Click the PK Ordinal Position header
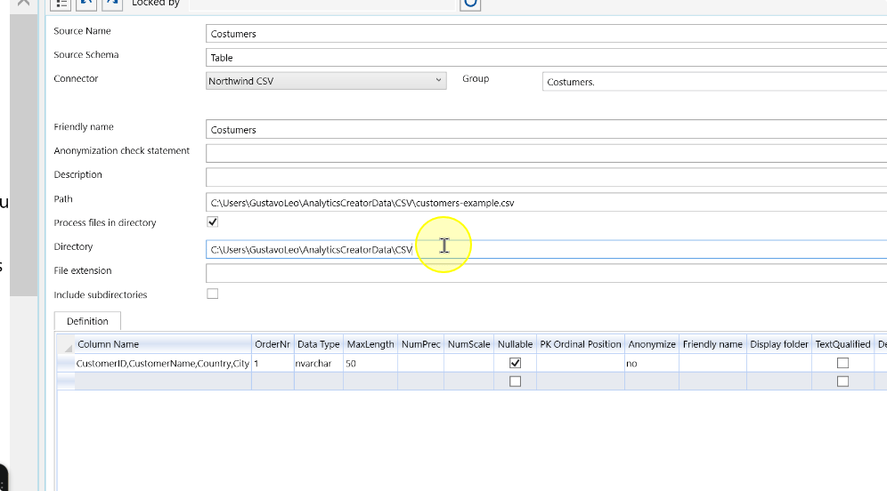 pyautogui.click(x=581, y=344)
